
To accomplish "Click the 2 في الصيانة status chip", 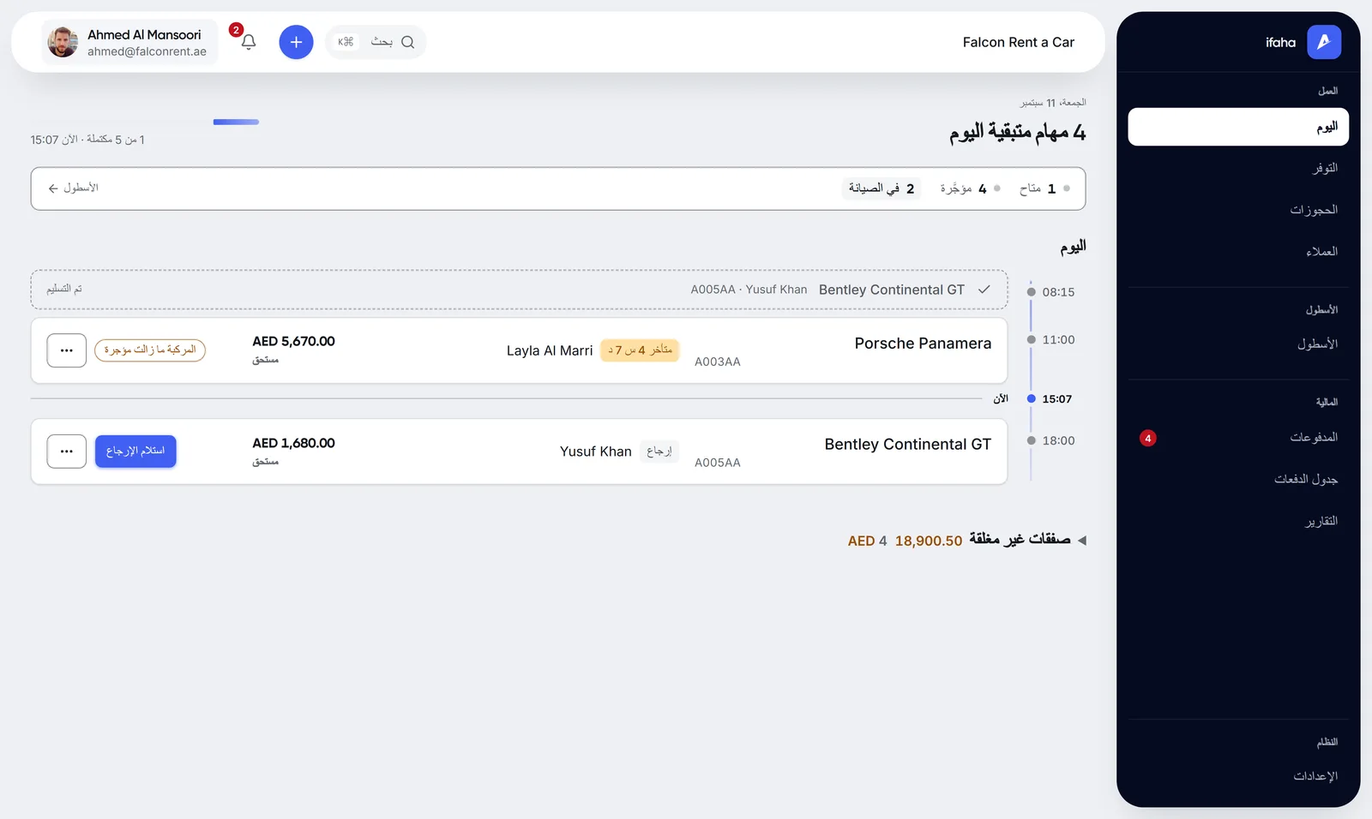I will pos(882,188).
